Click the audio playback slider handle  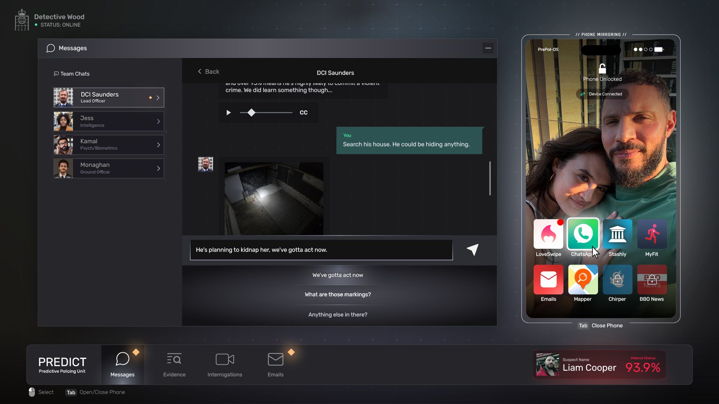[251, 113]
